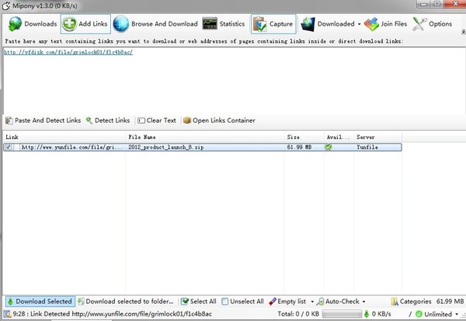Click the Categories label
466x321 pixels.
[x=416, y=302]
